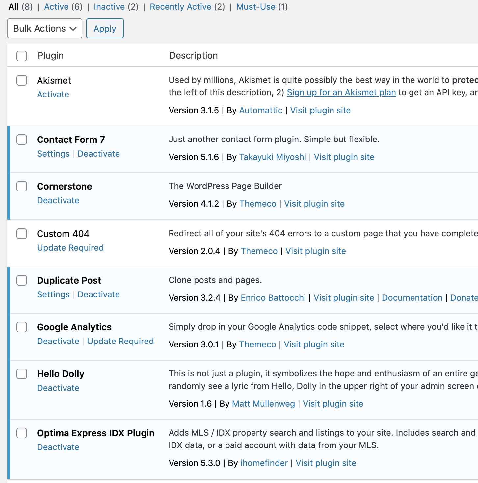
Task: Open Duplicate Post Settings
Action: tap(53, 294)
